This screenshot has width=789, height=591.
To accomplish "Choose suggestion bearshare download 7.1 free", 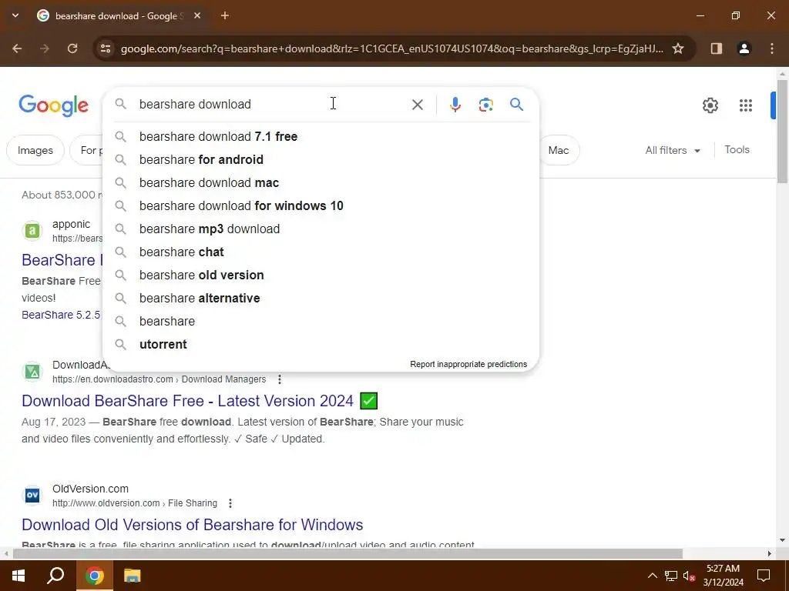I will (x=321, y=137).
